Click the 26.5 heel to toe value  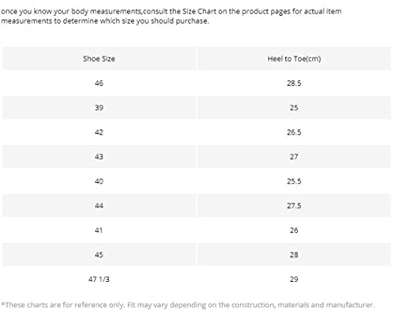coord(294,132)
